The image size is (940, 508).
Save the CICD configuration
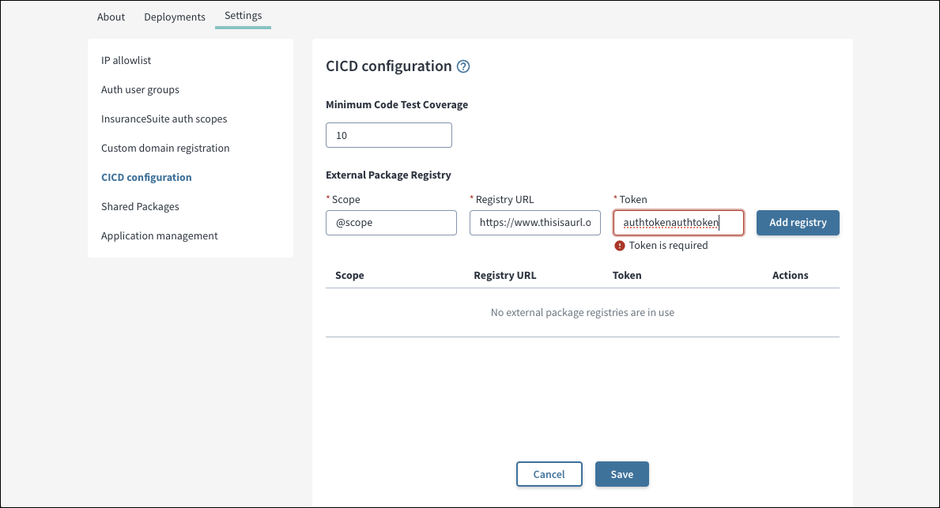[x=621, y=475]
